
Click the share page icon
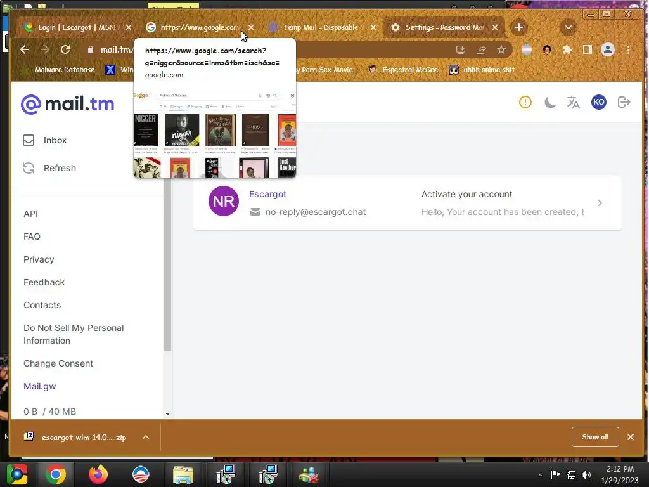coord(481,49)
